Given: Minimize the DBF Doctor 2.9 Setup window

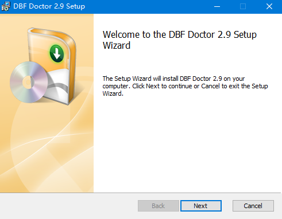Looking at the screenshot, I should pos(217,6).
